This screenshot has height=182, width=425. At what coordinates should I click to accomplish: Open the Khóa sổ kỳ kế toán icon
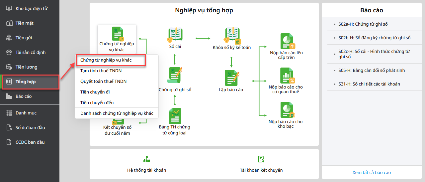232,36
